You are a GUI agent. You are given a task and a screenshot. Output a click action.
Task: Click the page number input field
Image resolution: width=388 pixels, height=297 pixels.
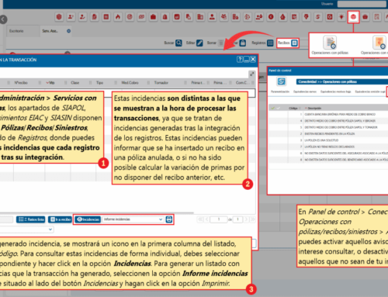pos(219,219)
